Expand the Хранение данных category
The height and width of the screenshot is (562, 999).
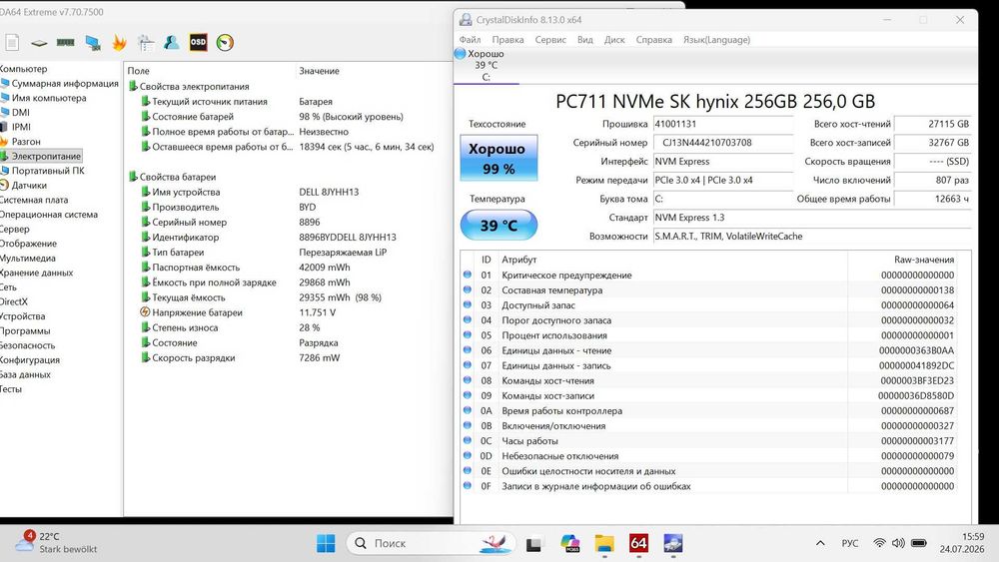click(36, 273)
